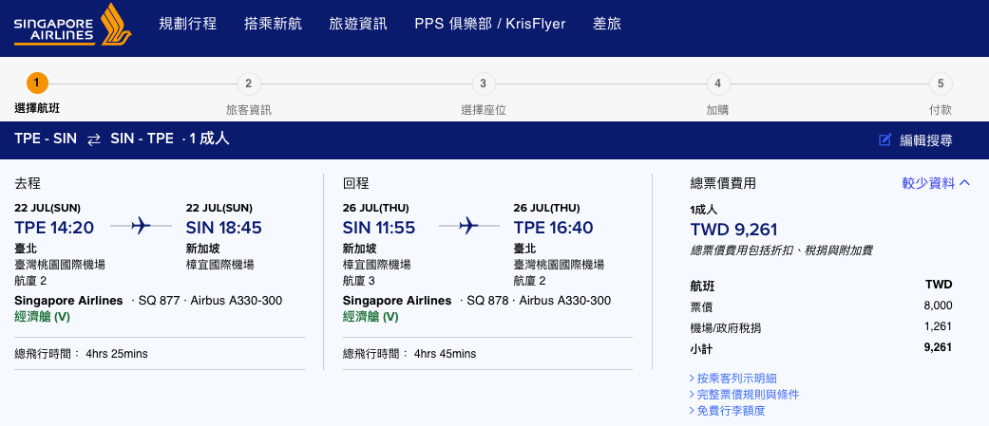989x426 pixels.
Task: Open the 搭乘新航 menu
Action: point(273,24)
